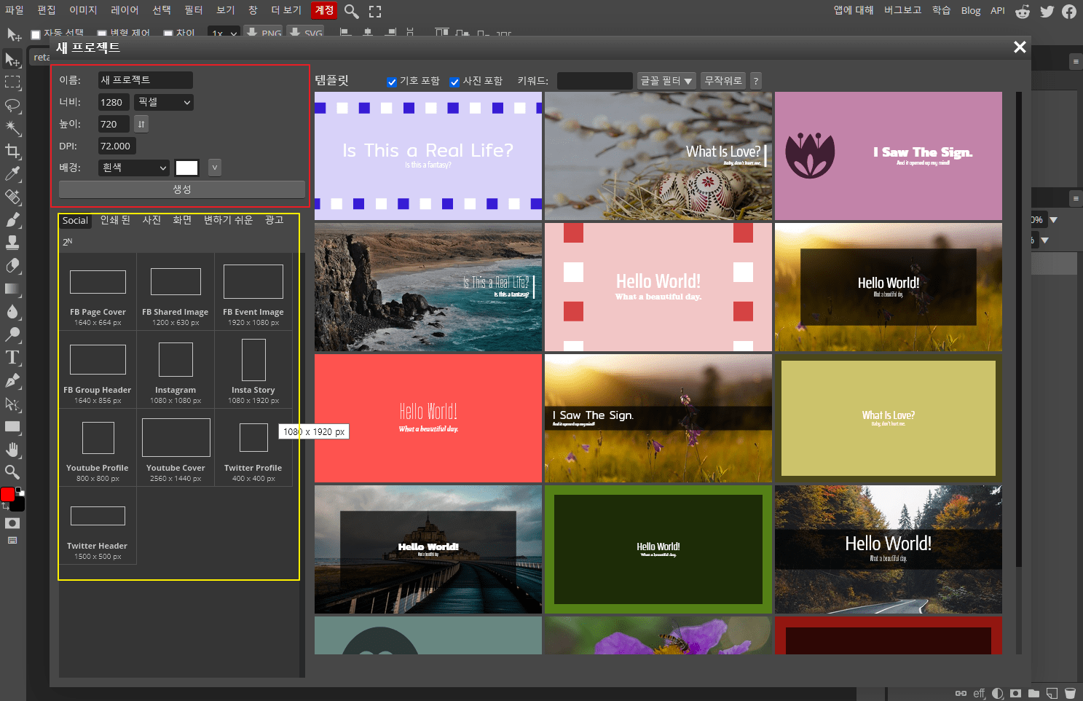
Task: Toggle the 변형 제어 checkbox
Action: 102,34
